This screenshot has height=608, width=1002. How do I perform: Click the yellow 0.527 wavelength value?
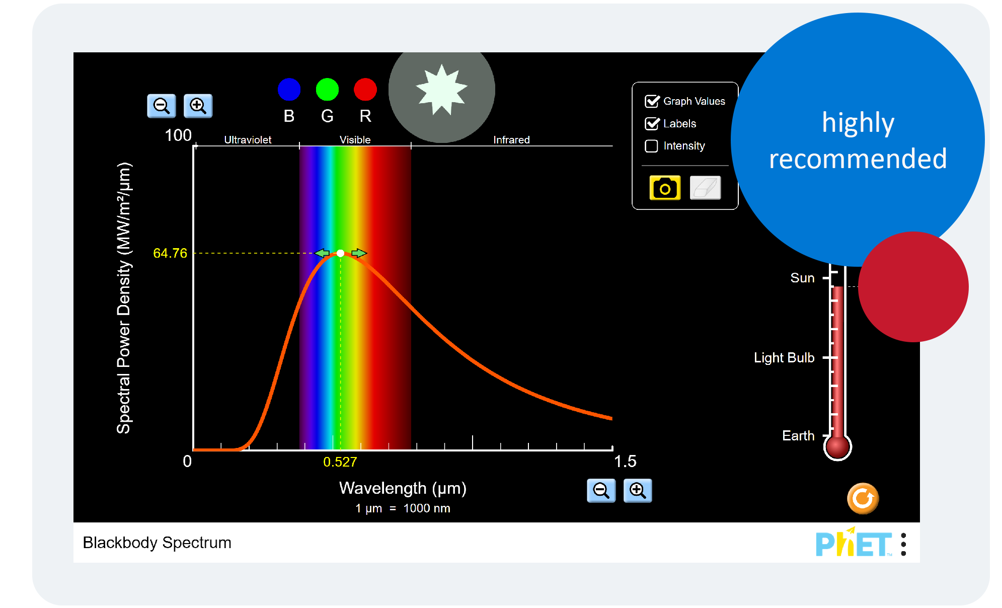340,462
